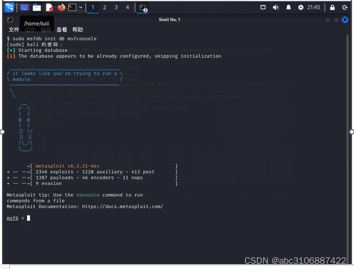This screenshot has width=354, height=269.
Task: Switch to workspace 2
Action: tap(104, 7)
